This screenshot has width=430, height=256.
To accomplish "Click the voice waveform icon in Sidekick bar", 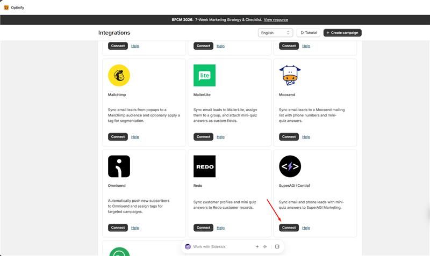I will click(x=264, y=246).
